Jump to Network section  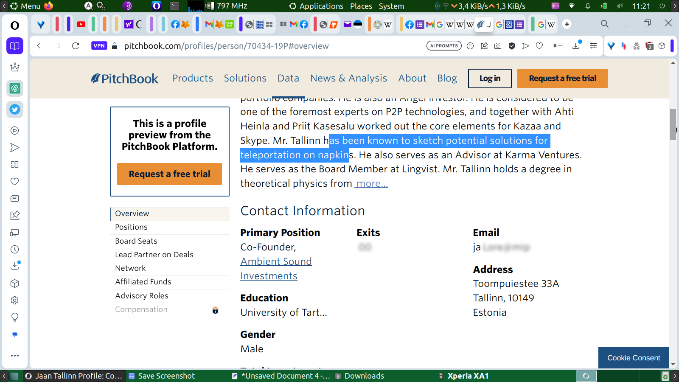tap(170, 269)
